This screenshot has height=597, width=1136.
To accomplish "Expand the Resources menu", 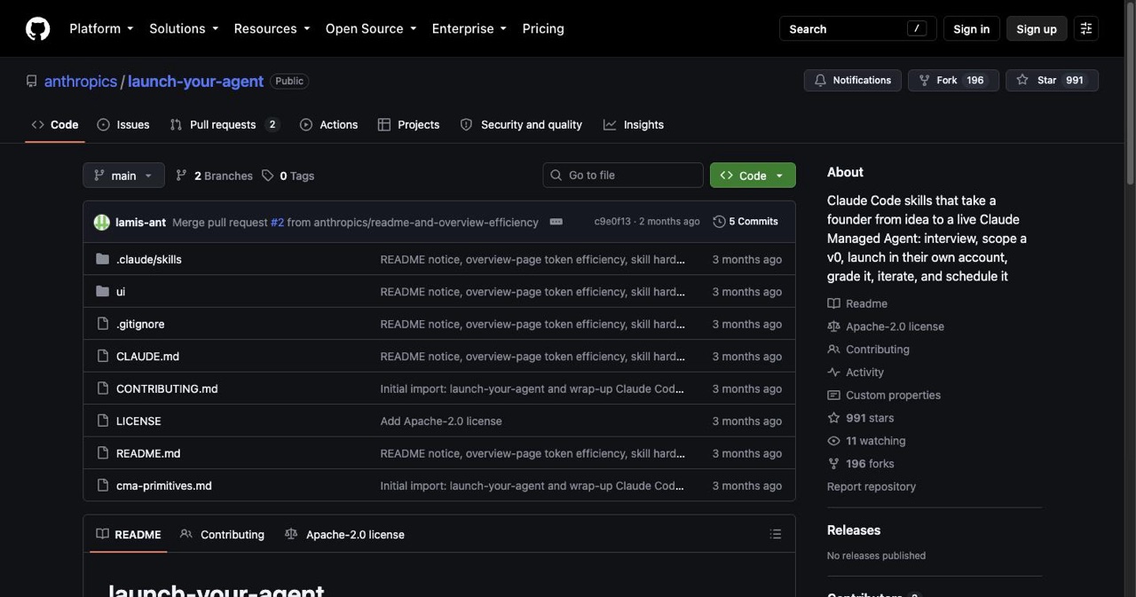I will coord(272,28).
